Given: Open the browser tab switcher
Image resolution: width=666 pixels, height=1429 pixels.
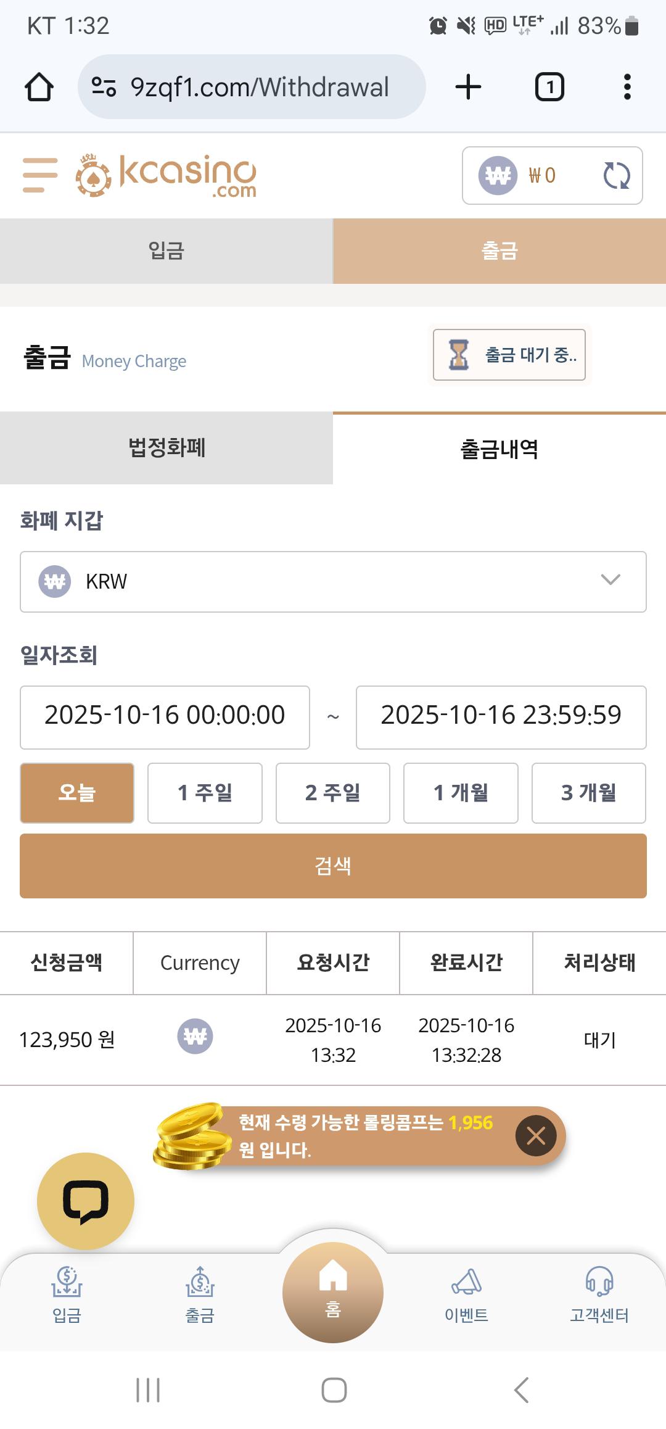Looking at the screenshot, I should click(x=549, y=87).
